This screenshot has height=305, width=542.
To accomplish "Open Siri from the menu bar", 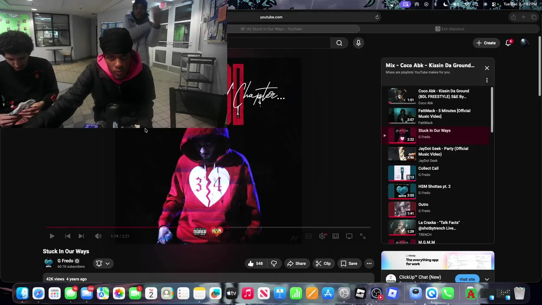I will pos(485,4).
